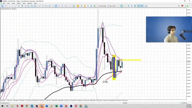Select the trendline drawing tool
192x108 pixels.
[x=16, y=6]
